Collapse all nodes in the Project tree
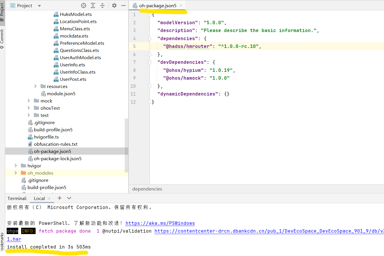The height and width of the screenshot is (256, 384). (102, 5)
